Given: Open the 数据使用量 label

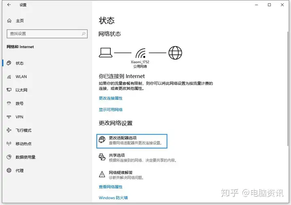Looking at the screenshot, I should pos(25,157).
